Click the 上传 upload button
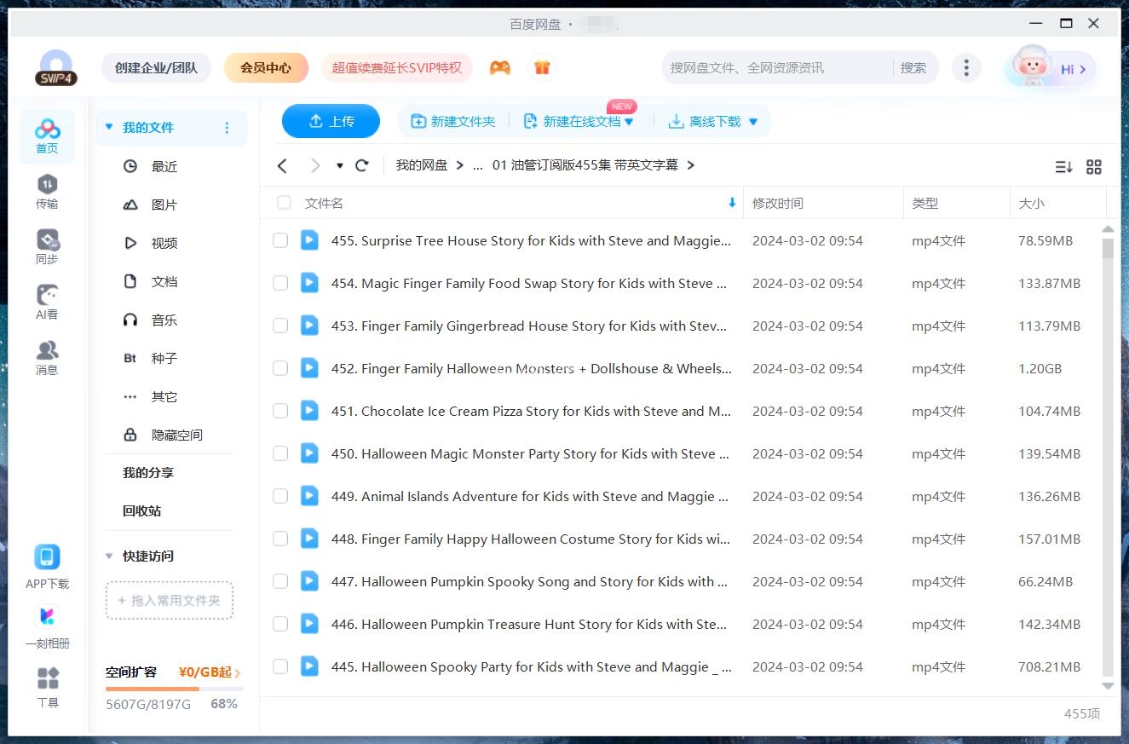Image resolution: width=1129 pixels, height=744 pixels. coord(331,121)
